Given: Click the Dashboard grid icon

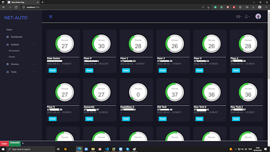Looking at the screenshot, I should (x=8, y=37).
